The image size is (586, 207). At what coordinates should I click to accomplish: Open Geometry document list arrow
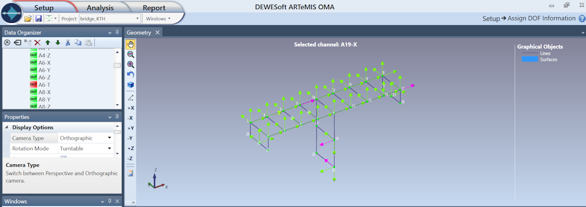click(x=583, y=33)
